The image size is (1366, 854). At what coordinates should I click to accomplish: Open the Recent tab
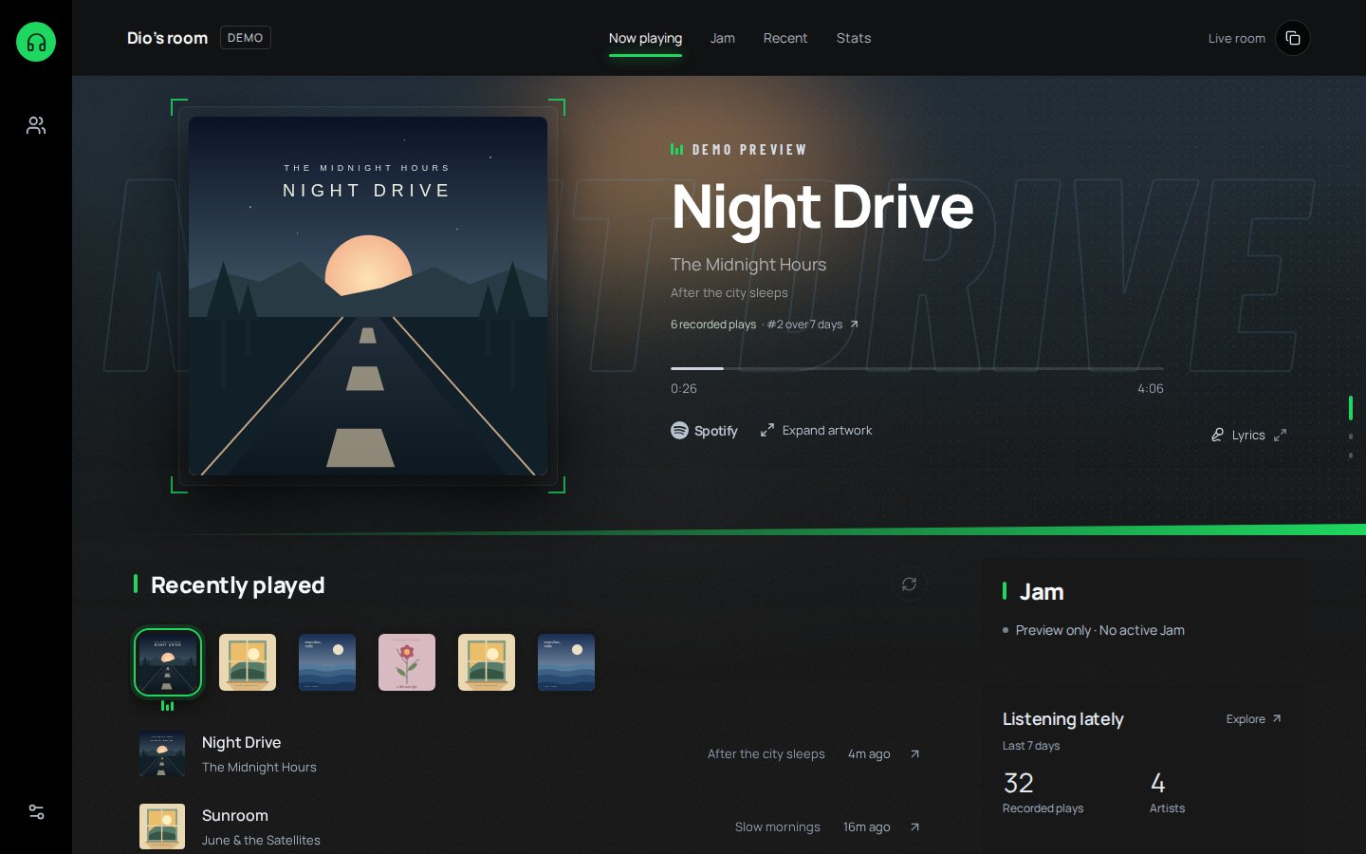coord(785,38)
